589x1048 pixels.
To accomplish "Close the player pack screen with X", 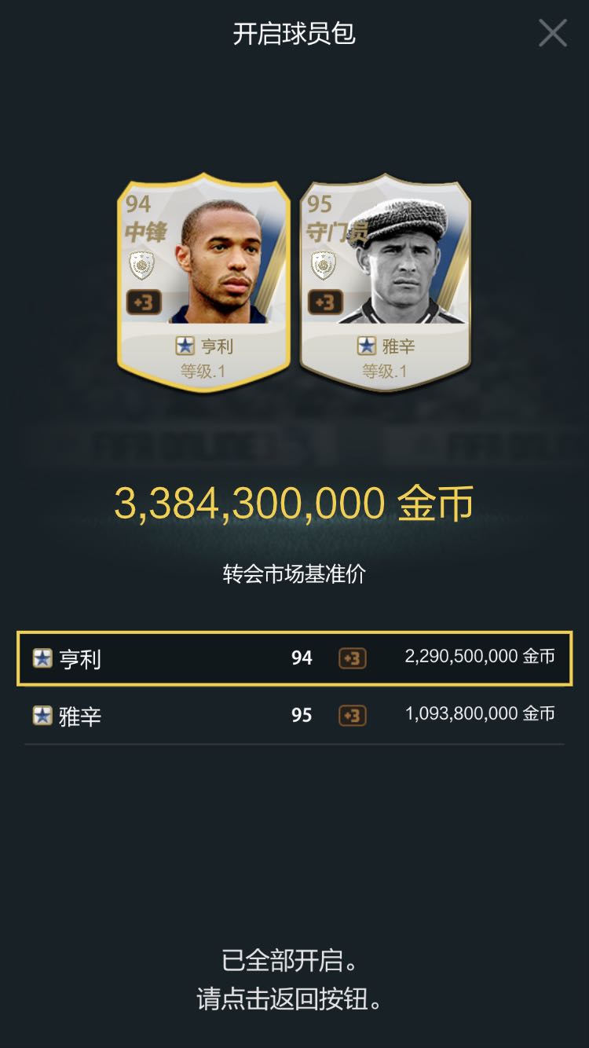I will point(552,33).
